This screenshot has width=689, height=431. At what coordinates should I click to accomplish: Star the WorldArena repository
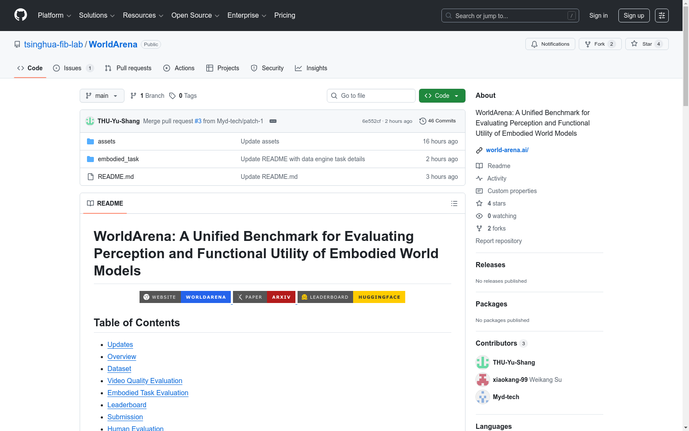tap(647, 44)
